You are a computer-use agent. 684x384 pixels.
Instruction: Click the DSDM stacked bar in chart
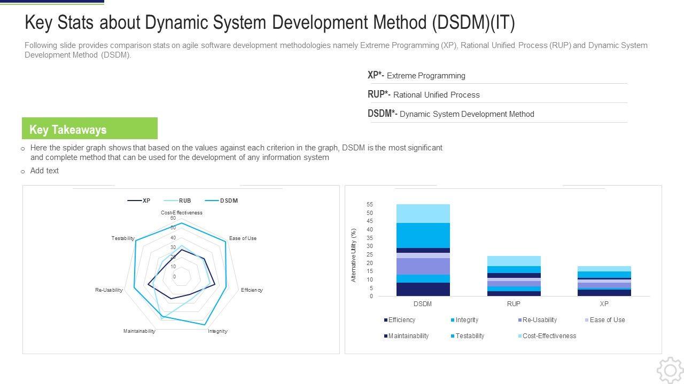[x=423, y=250]
